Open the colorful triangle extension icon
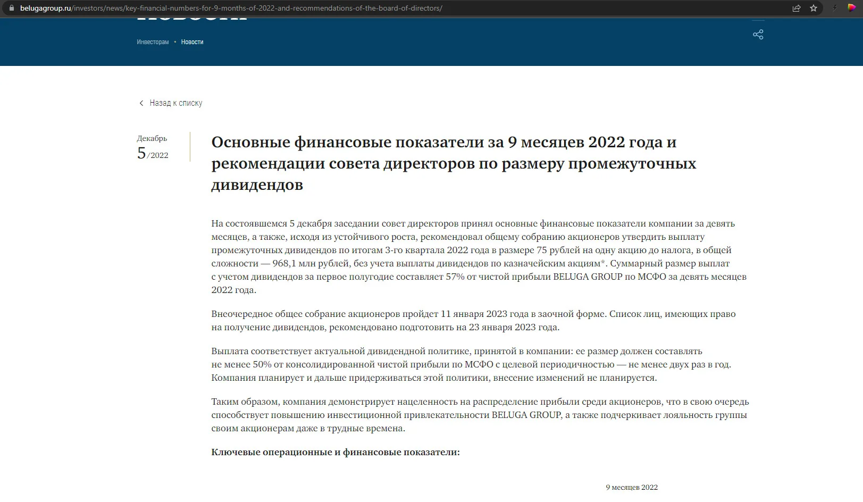 (x=851, y=7)
